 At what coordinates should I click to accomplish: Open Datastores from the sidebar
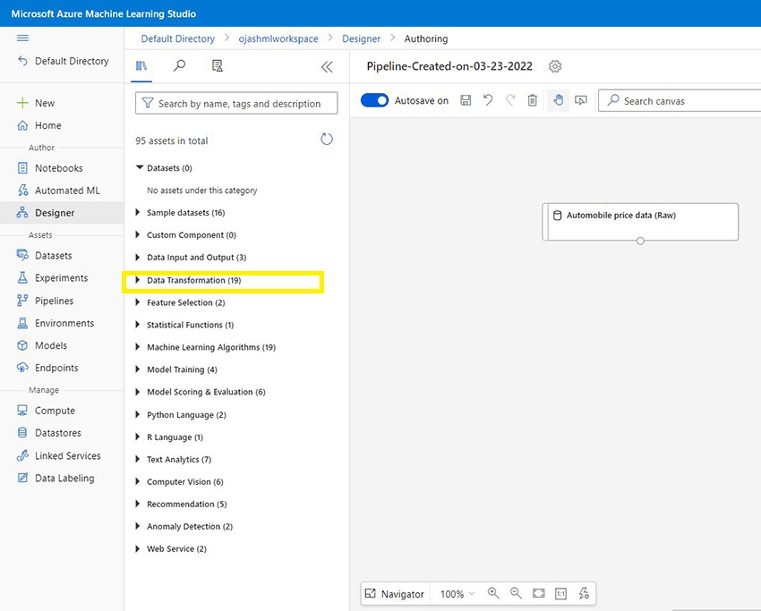[49, 433]
